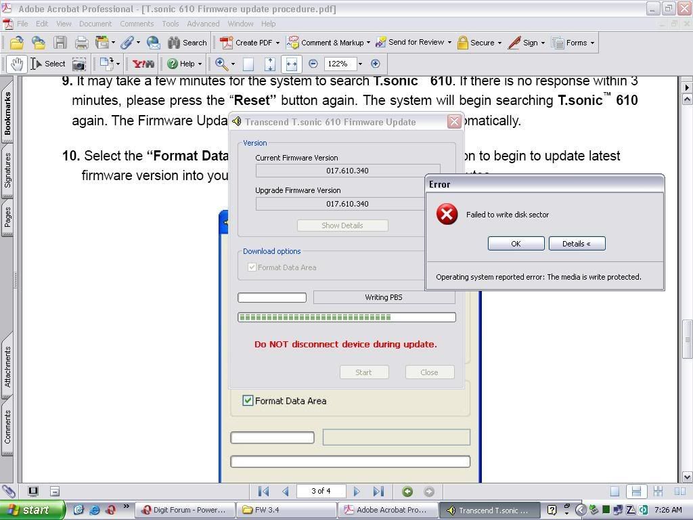
Task: Switch to FW 3.4 folder in taskbar
Action: 286,510
